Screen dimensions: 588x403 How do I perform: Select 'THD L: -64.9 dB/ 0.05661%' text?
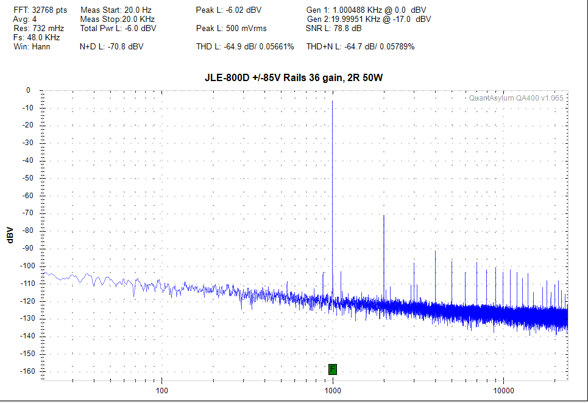tap(245, 46)
